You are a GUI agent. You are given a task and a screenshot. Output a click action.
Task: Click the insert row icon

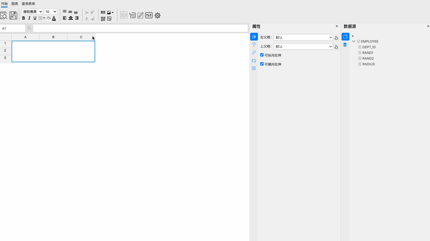87,12
